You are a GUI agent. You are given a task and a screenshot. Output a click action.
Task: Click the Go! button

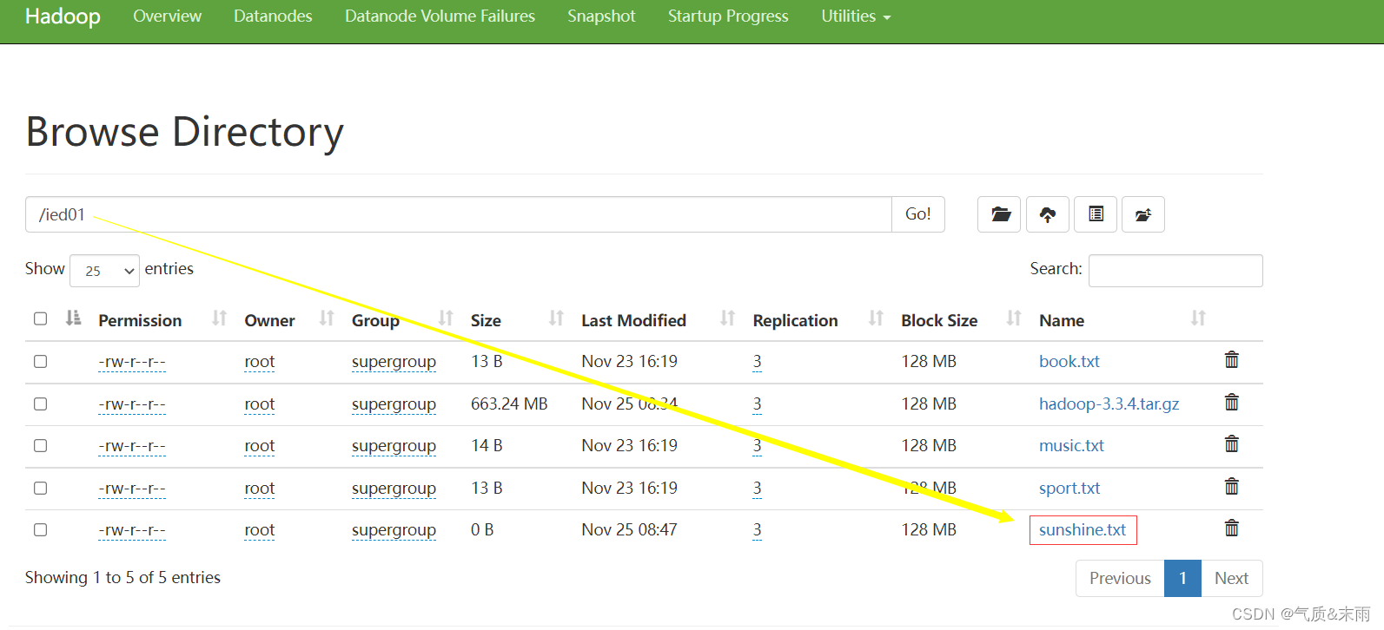pos(918,214)
